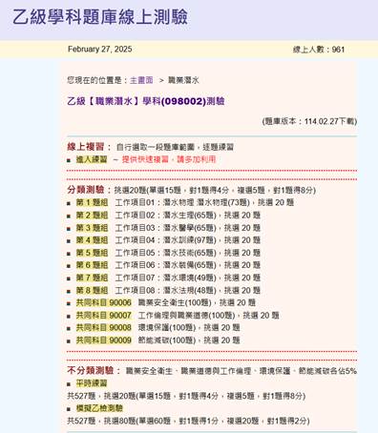This screenshot has width=378, height=433.
Task: Open 共同科目 90009 quiz link
Action: pyautogui.click(x=104, y=340)
